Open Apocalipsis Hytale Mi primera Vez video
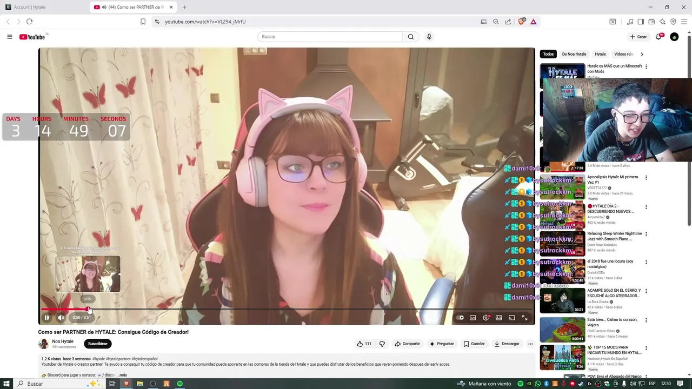Image resolution: width=692 pixels, height=389 pixels. coord(613,179)
